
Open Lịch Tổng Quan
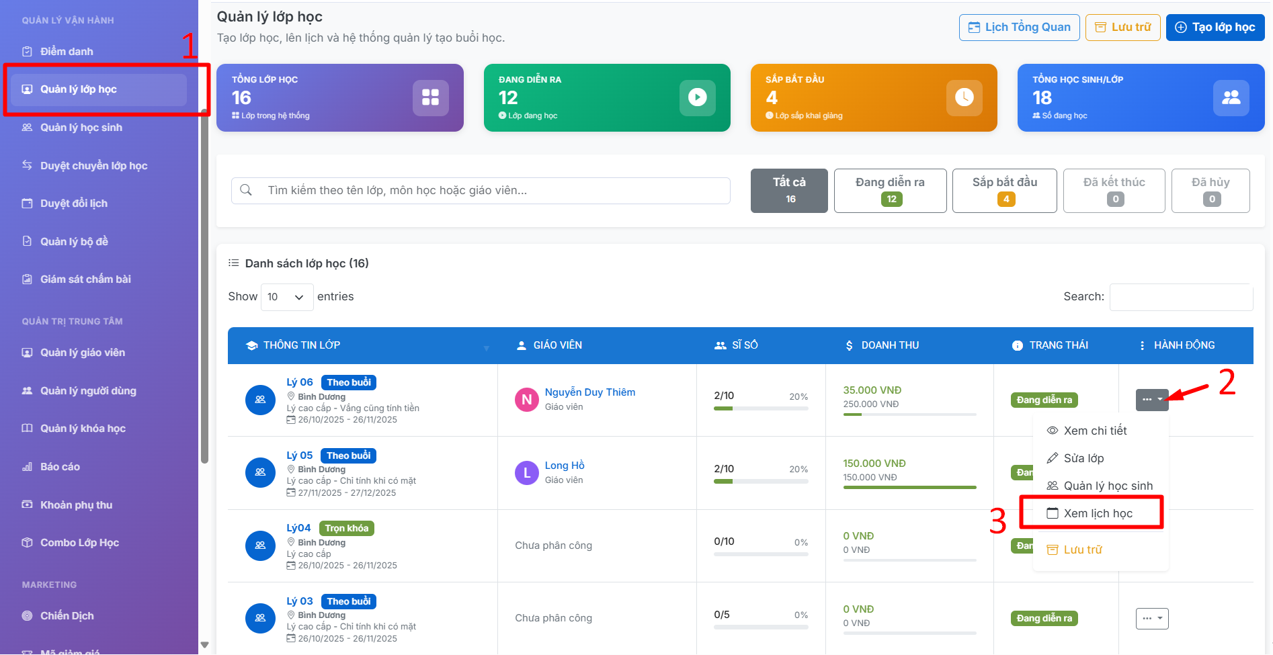(x=1019, y=28)
